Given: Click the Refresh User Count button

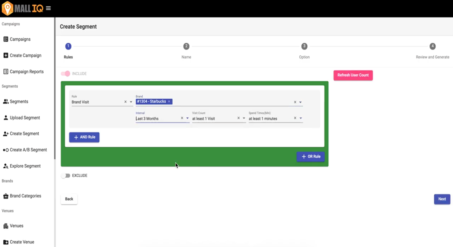Looking at the screenshot, I should pyautogui.click(x=353, y=75).
